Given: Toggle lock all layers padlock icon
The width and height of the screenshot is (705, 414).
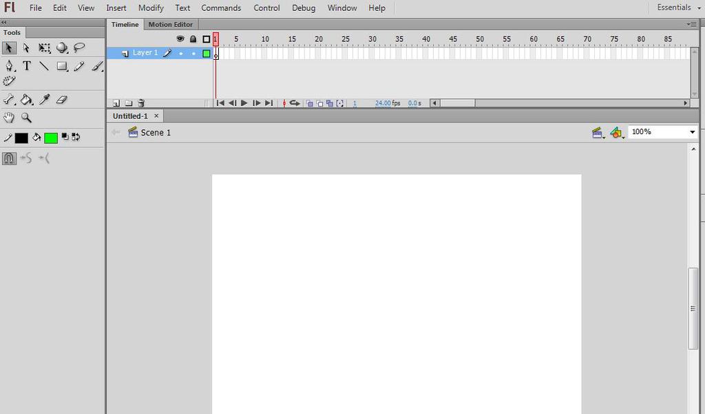Looking at the screenshot, I should 193,39.
